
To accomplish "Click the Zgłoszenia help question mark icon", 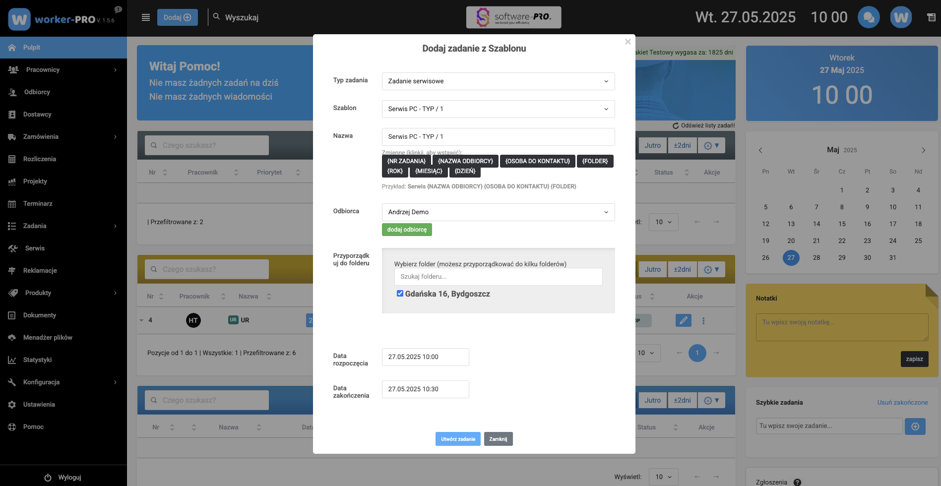I will point(797,482).
